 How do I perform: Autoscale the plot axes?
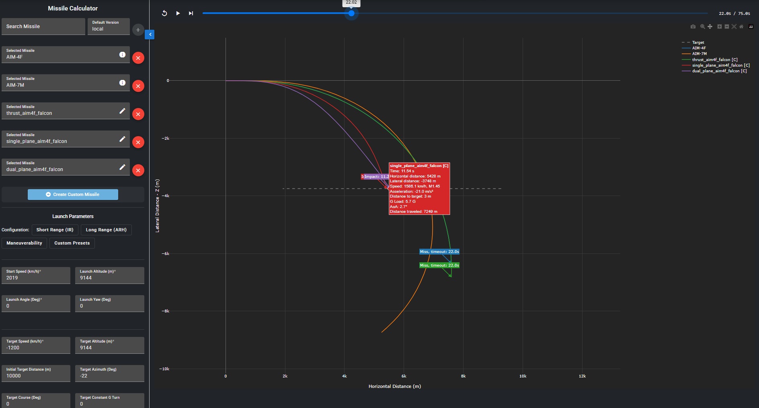click(734, 27)
